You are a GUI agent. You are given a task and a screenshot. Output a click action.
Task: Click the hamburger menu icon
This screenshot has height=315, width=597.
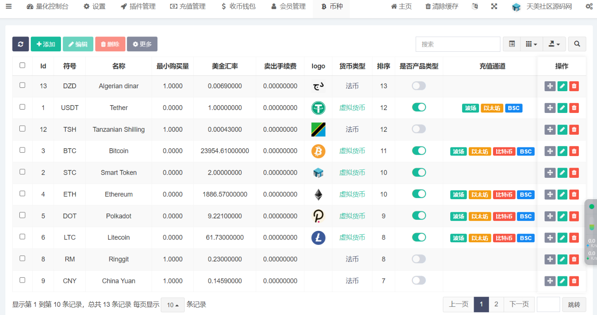pyautogui.click(x=9, y=7)
